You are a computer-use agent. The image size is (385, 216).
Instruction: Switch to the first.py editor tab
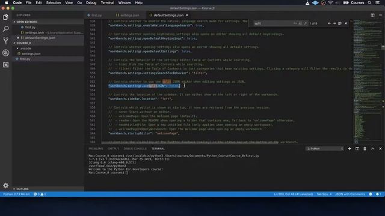[97, 15]
